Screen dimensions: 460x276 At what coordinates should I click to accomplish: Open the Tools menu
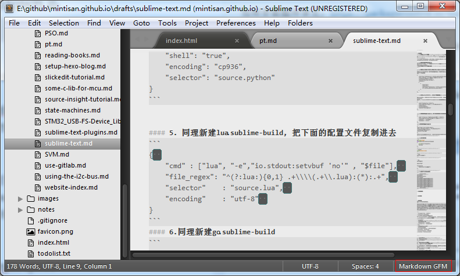[x=167, y=23]
